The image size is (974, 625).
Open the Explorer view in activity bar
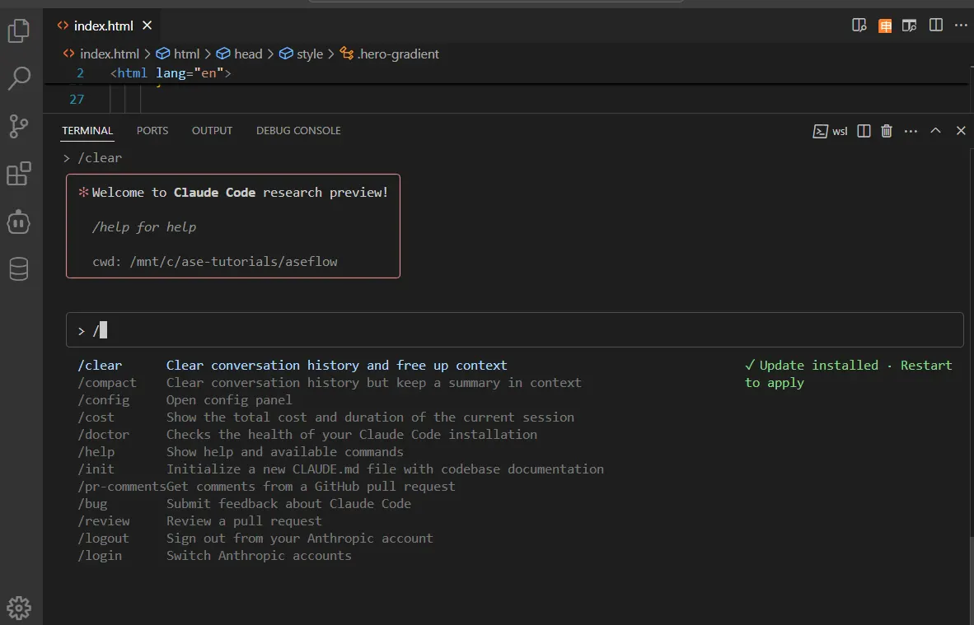[19, 30]
